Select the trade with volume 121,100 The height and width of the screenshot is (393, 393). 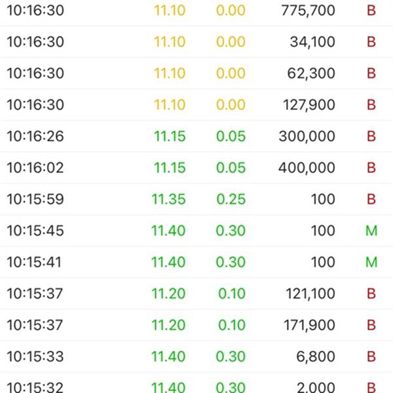196,293
